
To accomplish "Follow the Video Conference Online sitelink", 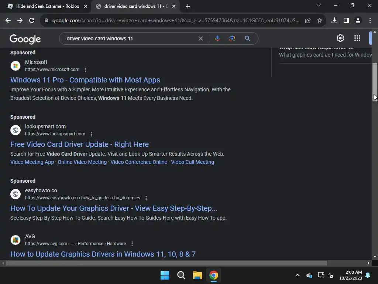I will point(139,162).
